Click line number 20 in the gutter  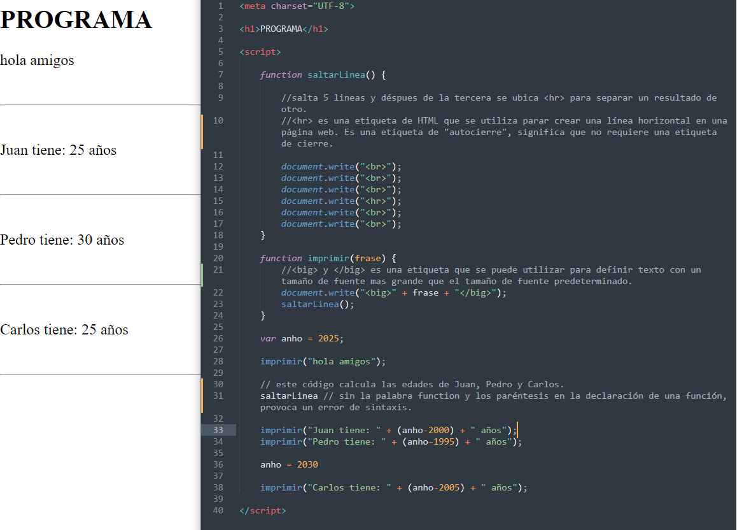tap(218, 258)
